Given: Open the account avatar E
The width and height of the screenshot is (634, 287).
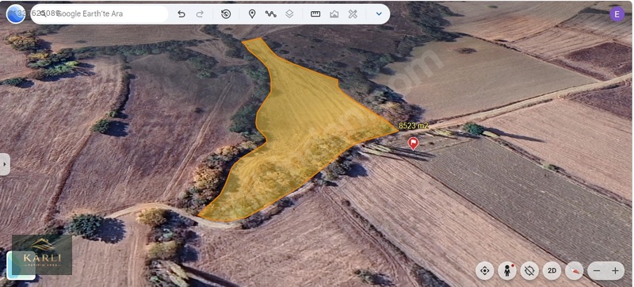Looking at the screenshot, I should tap(617, 14).
